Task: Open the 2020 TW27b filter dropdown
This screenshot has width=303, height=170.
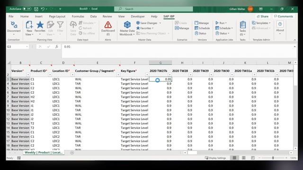Action: [x=169, y=75]
